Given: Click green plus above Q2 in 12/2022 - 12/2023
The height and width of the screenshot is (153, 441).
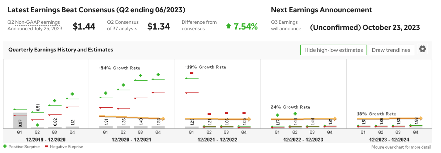Looking at the screenshot, I should pyautogui.click(x=295, y=114).
